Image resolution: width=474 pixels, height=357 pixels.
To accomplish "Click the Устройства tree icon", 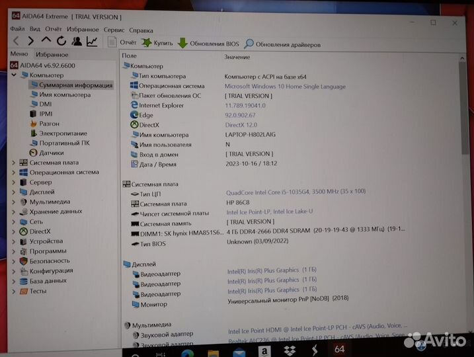I will 24,241.
